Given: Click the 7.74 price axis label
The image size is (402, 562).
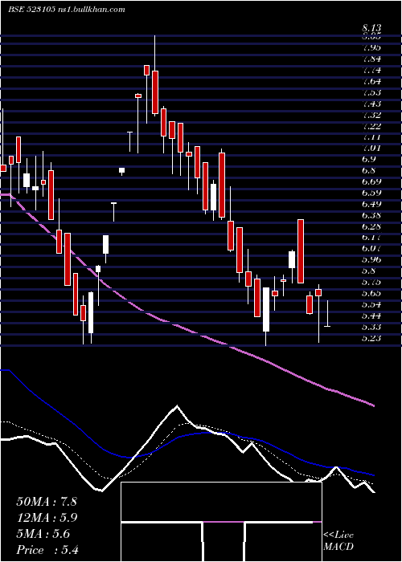Looking at the screenshot, I should click(371, 70).
